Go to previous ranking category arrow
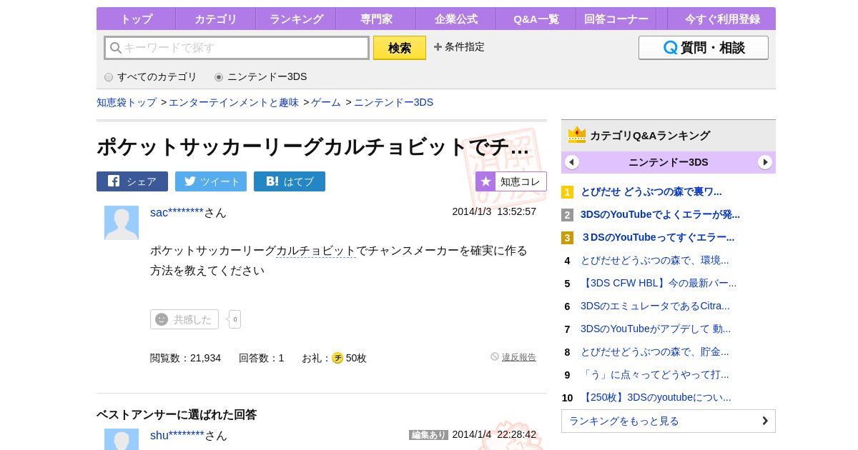 572,162
